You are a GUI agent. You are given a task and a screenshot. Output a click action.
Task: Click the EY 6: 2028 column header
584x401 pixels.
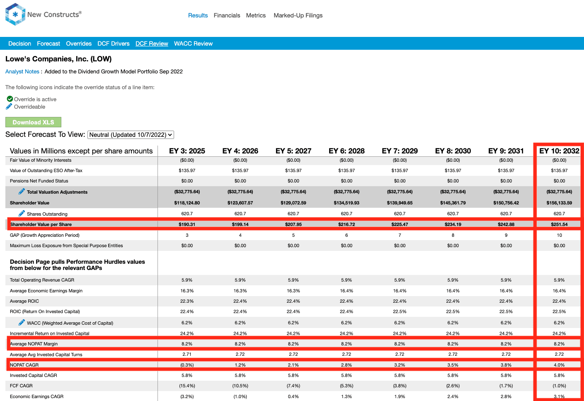tap(347, 151)
